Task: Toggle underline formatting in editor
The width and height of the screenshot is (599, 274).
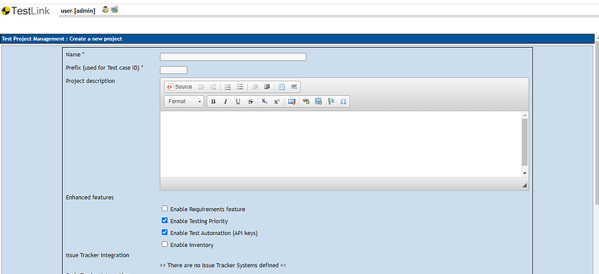Action: (237, 102)
